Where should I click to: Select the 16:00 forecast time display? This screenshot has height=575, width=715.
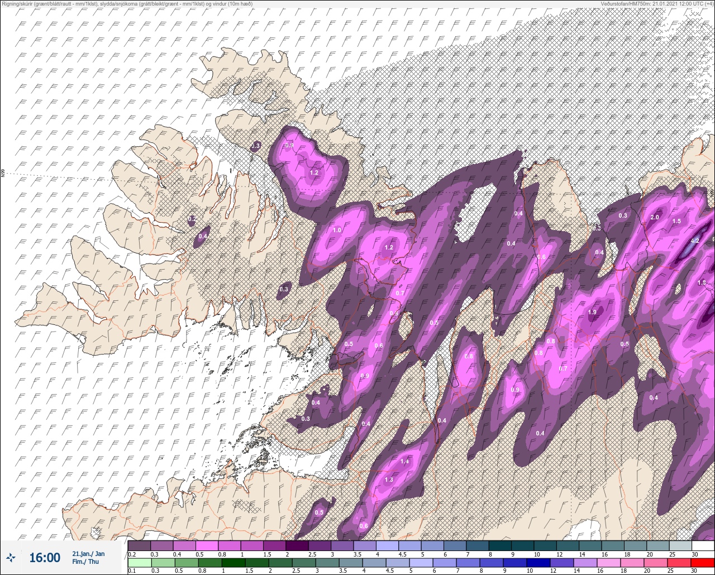tap(45, 557)
